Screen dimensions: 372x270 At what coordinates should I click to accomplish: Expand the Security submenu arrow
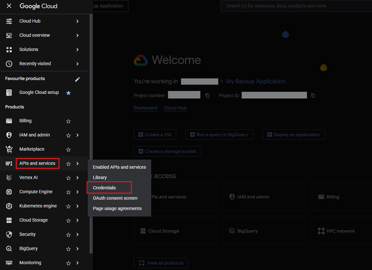[77, 235]
